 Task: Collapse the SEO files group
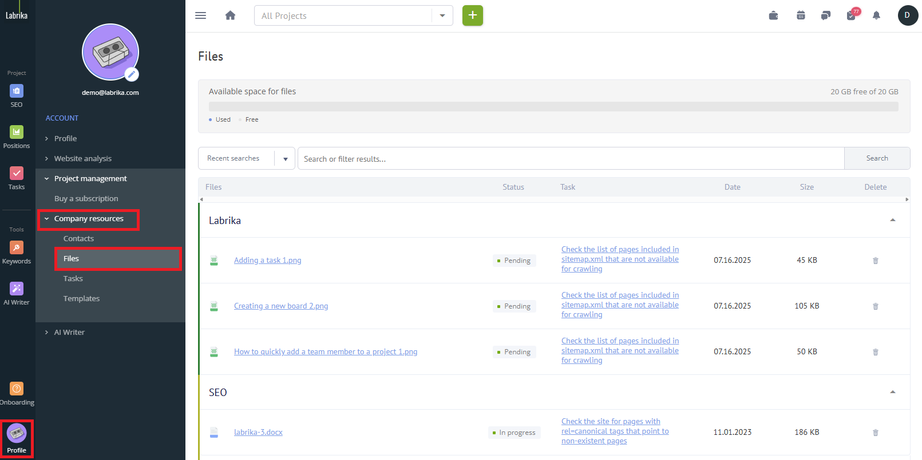click(x=892, y=392)
